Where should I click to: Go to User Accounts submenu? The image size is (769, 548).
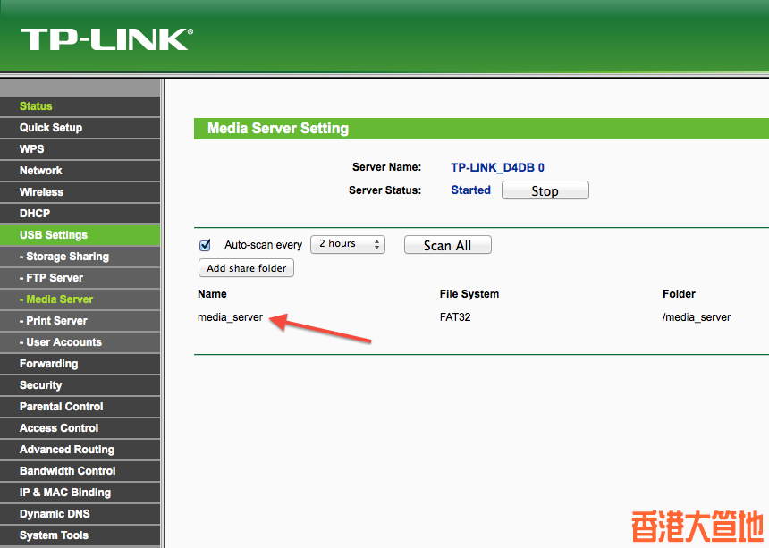[80, 342]
